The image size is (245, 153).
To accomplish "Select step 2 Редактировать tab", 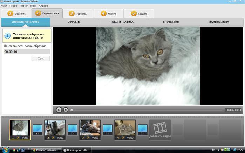I will click(47, 13).
